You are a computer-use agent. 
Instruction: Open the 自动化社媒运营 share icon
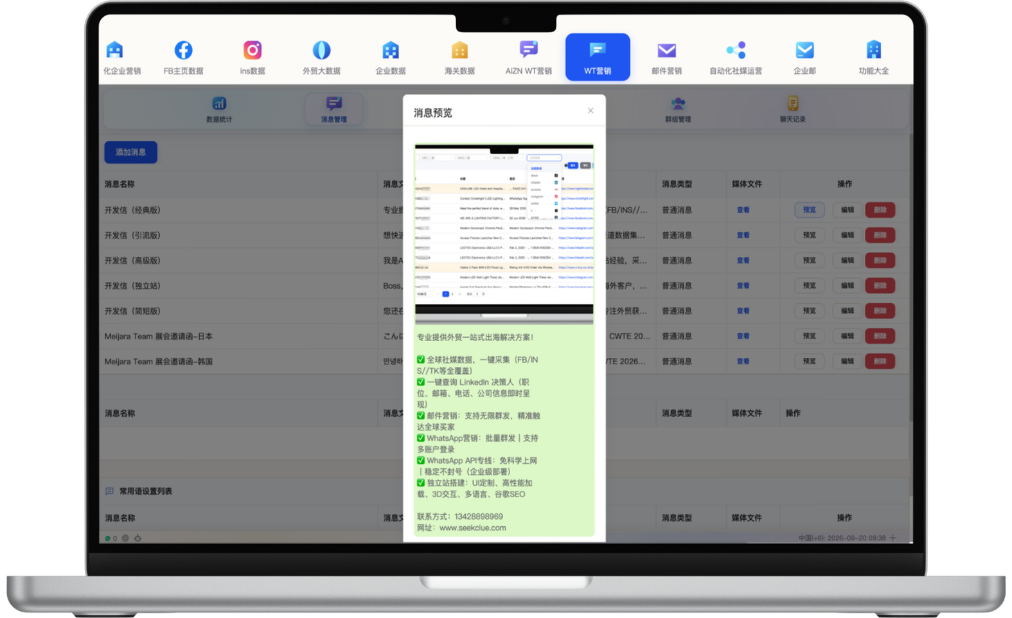coord(736,50)
